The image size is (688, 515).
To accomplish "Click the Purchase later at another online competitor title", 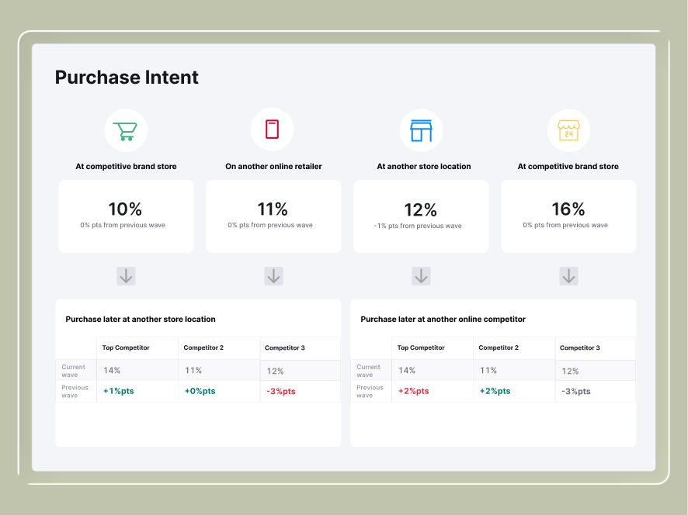I will (x=443, y=319).
